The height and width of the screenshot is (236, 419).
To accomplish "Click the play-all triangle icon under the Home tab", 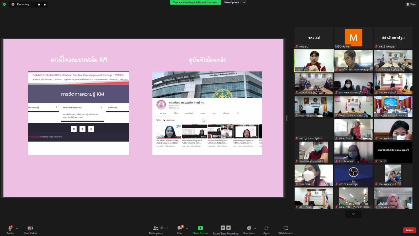I will (x=164, y=120).
